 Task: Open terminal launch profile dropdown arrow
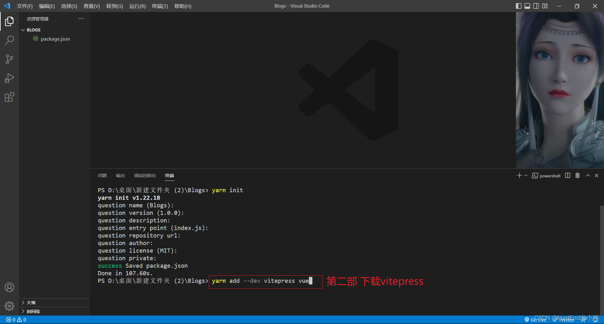[x=526, y=176]
